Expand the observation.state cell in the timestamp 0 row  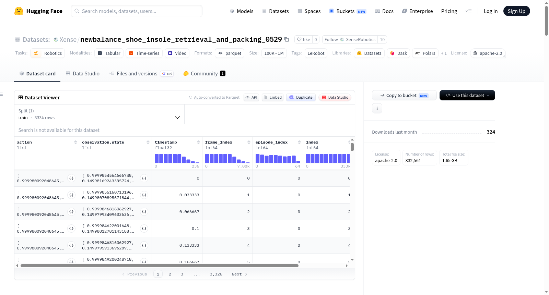(144, 178)
